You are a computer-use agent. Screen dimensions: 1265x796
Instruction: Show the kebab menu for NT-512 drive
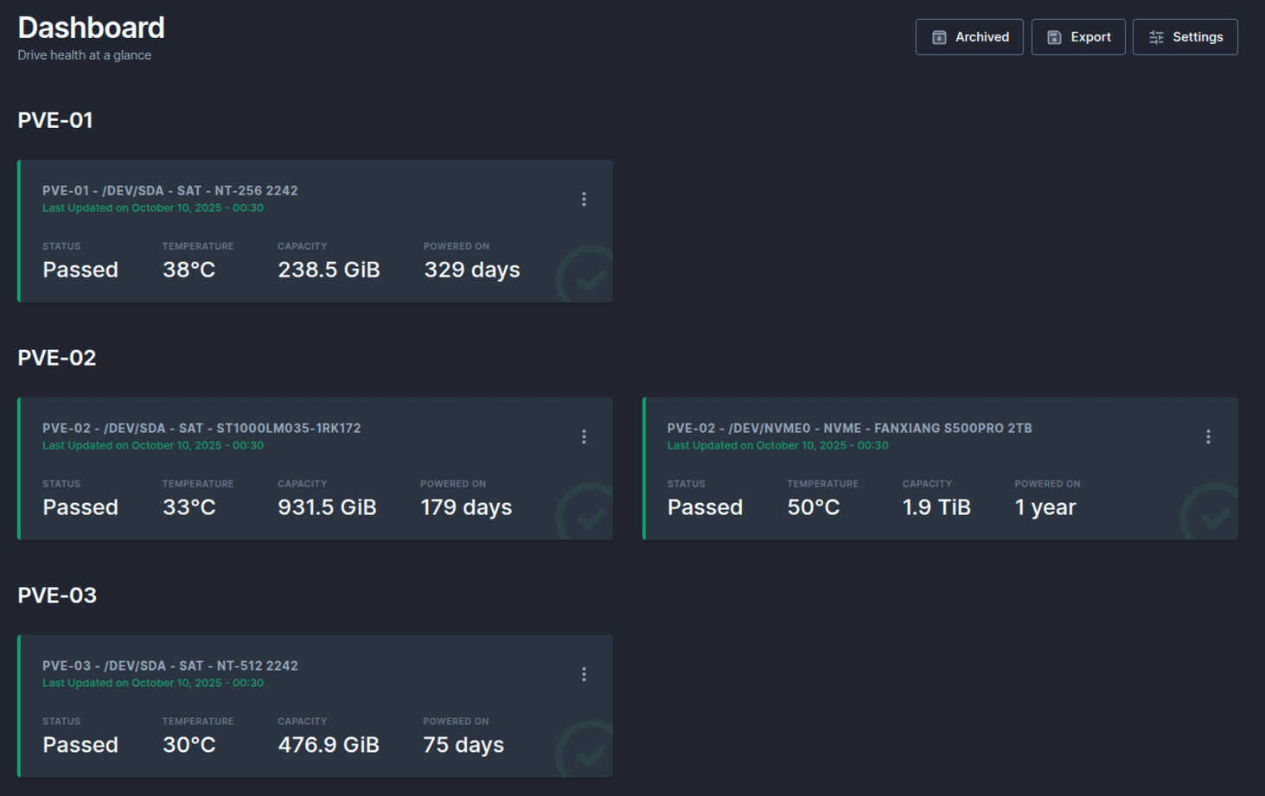[584, 675]
